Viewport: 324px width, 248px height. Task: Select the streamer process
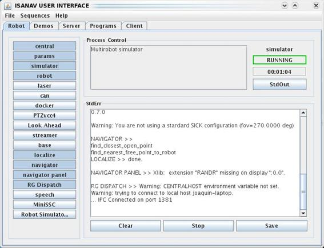pos(45,135)
